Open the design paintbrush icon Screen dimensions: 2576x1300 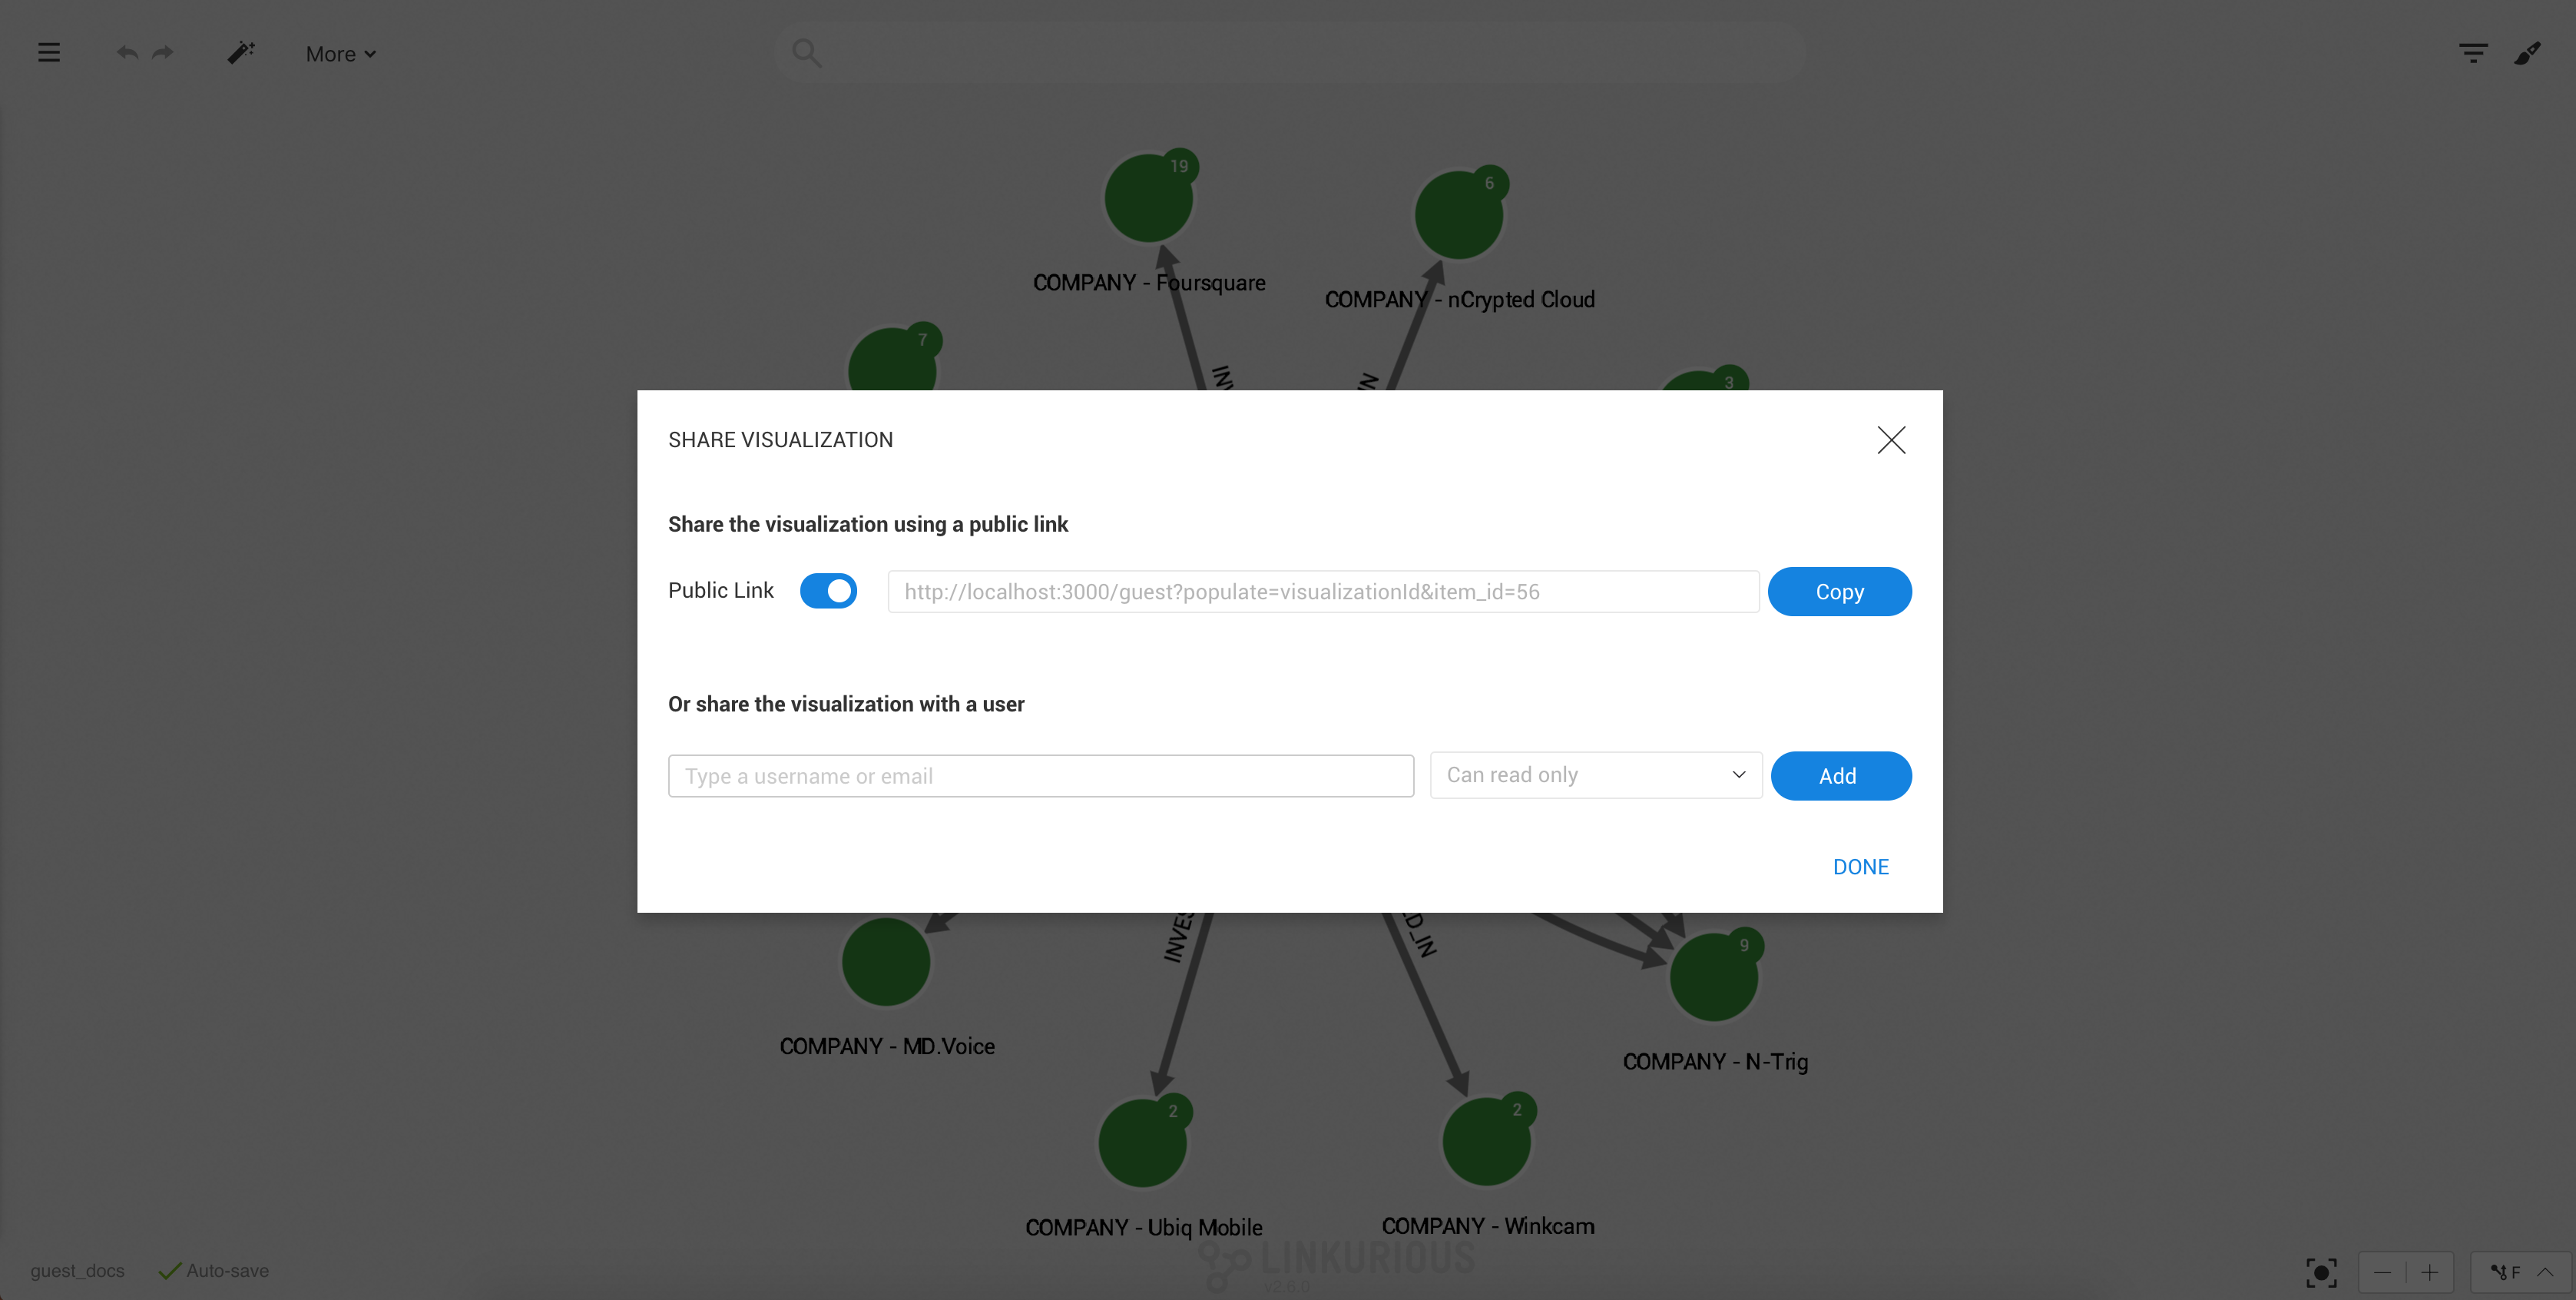click(x=2527, y=53)
